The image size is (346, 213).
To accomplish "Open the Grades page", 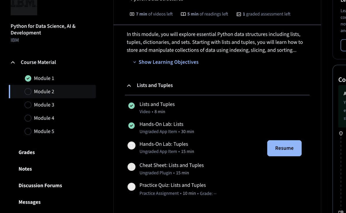I will pyautogui.click(x=27, y=152).
